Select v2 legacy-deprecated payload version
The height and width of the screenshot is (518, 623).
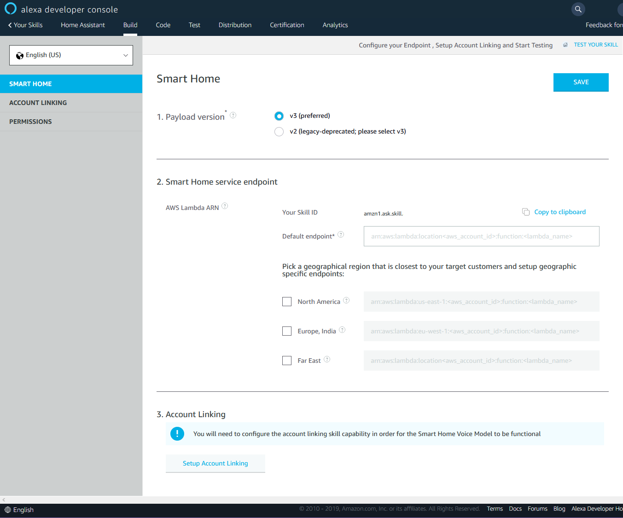click(279, 132)
